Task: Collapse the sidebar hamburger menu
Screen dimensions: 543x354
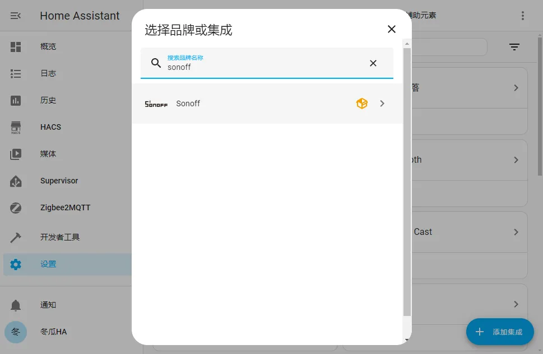Action: [16, 16]
